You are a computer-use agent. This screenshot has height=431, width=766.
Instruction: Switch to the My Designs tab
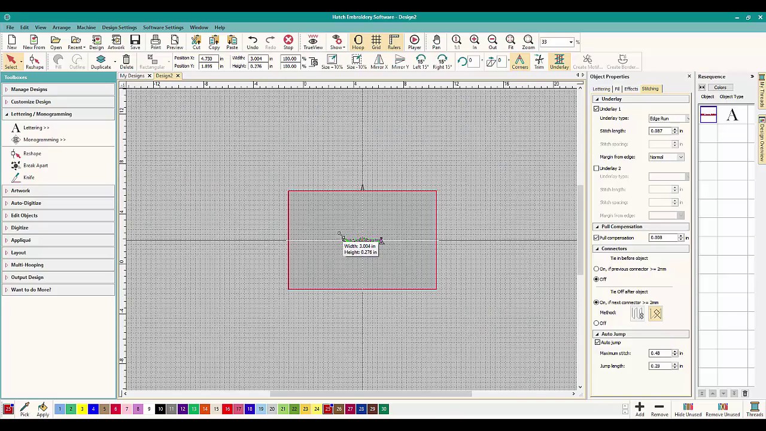[x=132, y=76]
